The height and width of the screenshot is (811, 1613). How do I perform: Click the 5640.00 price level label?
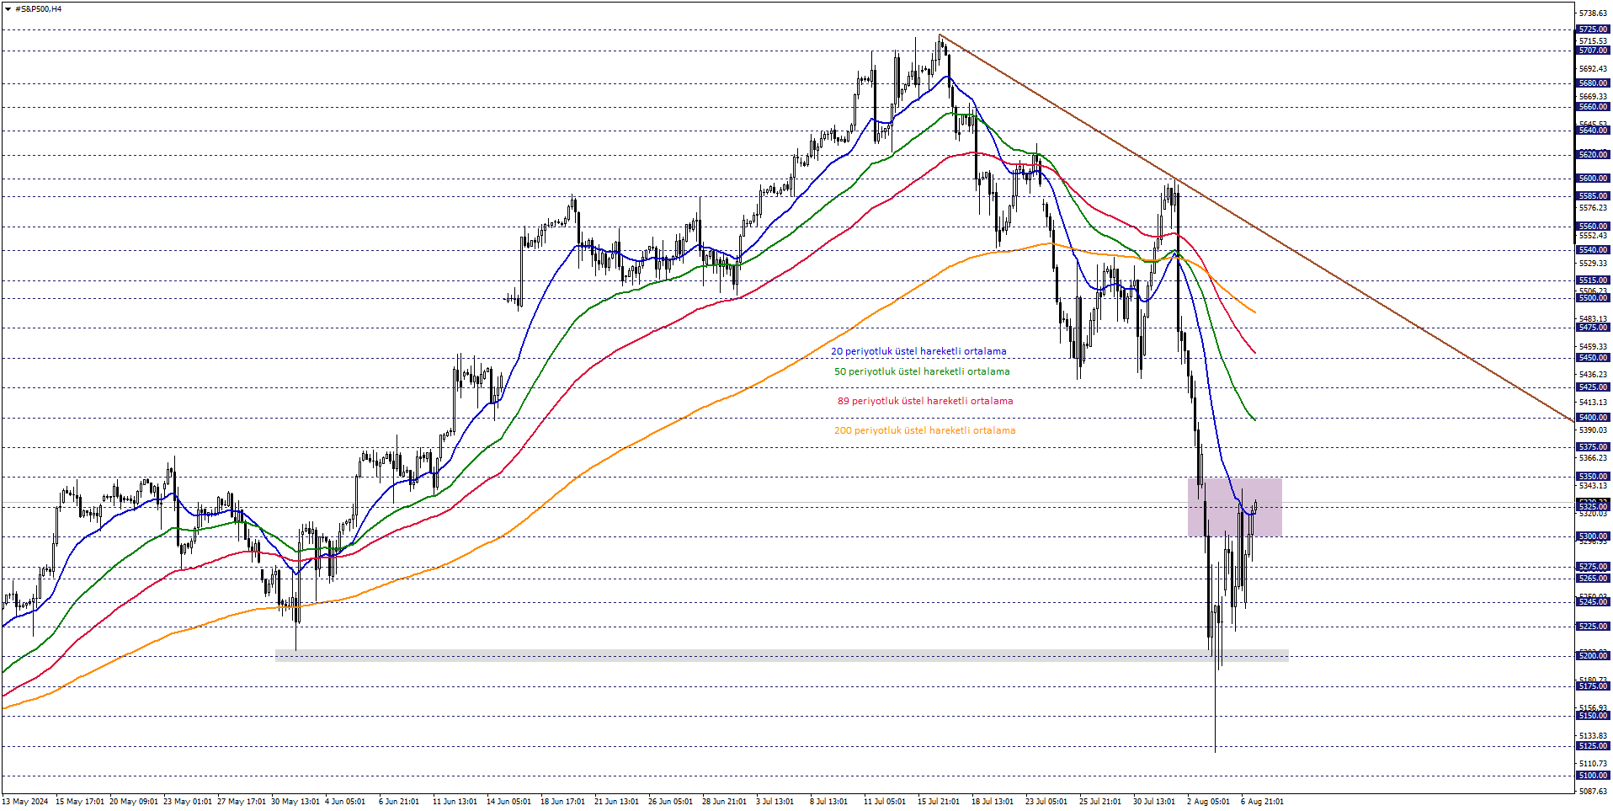(1593, 131)
